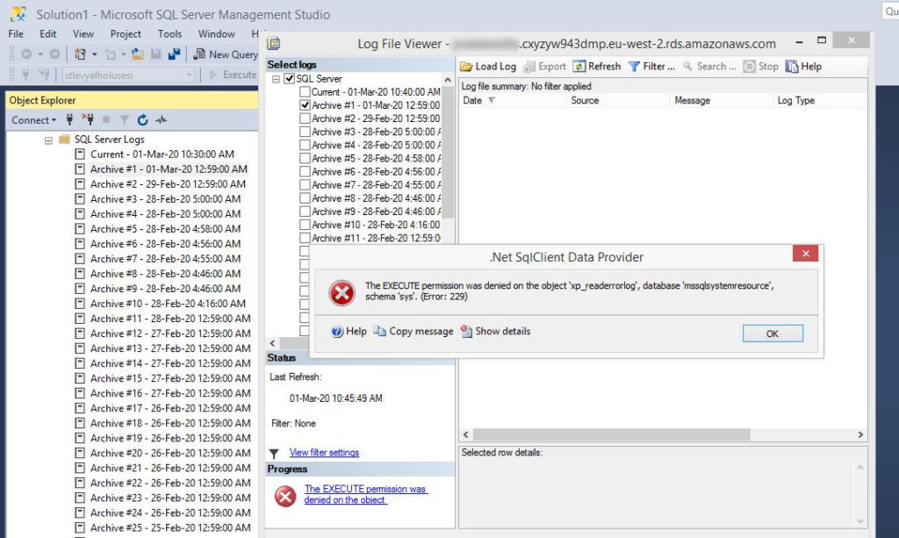Click the View filter settings link
Viewport: 899px width, 538px height.
(324, 453)
